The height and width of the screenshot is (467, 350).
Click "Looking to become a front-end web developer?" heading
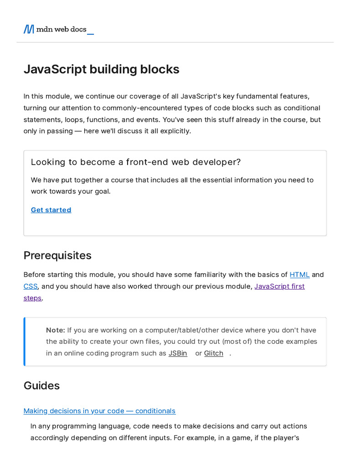[x=136, y=162]
